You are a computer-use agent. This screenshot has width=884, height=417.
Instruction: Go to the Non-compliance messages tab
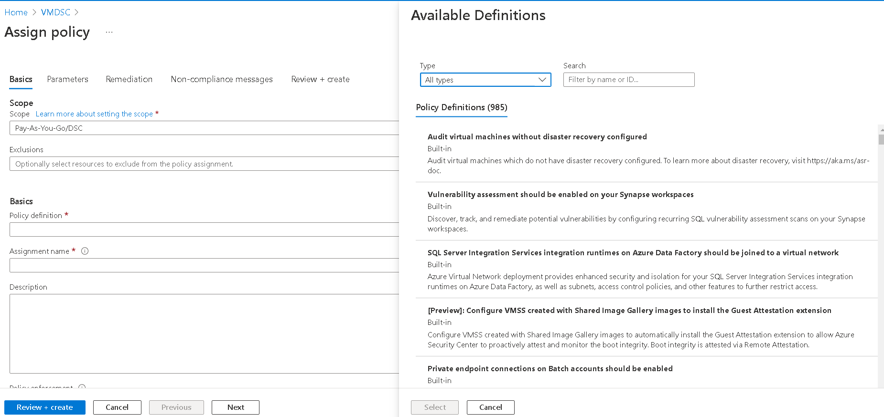pyautogui.click(x=222, y=79)
